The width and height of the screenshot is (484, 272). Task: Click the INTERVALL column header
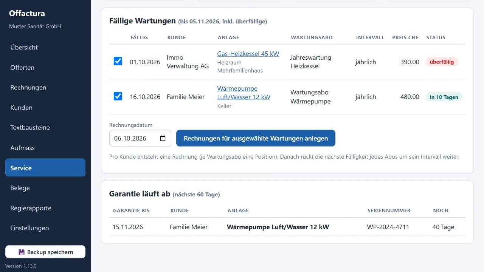point(370,37)
